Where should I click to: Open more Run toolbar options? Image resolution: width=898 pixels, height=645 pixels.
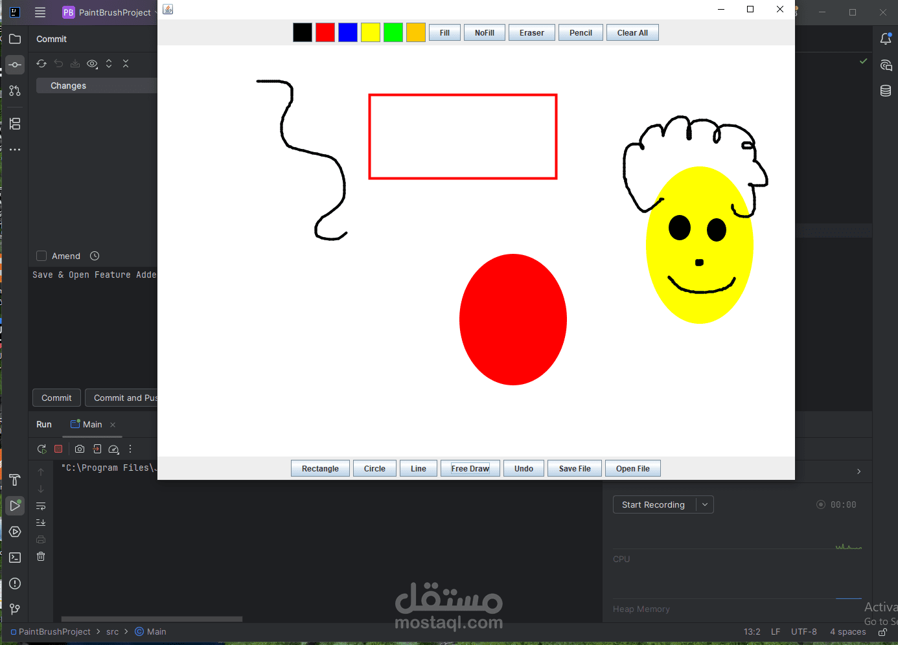(130, 449)
